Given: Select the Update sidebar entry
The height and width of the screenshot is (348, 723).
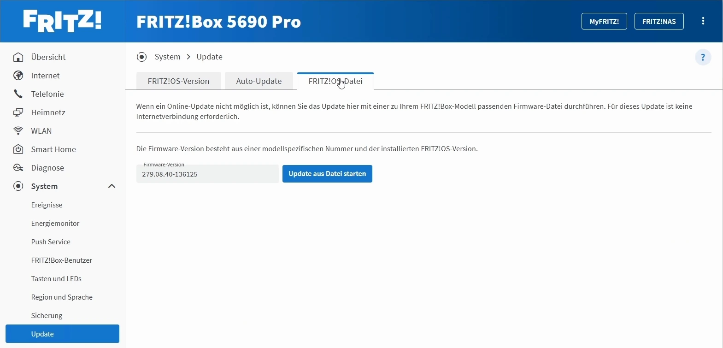Looking at the screenshot, I should point(62,334).
